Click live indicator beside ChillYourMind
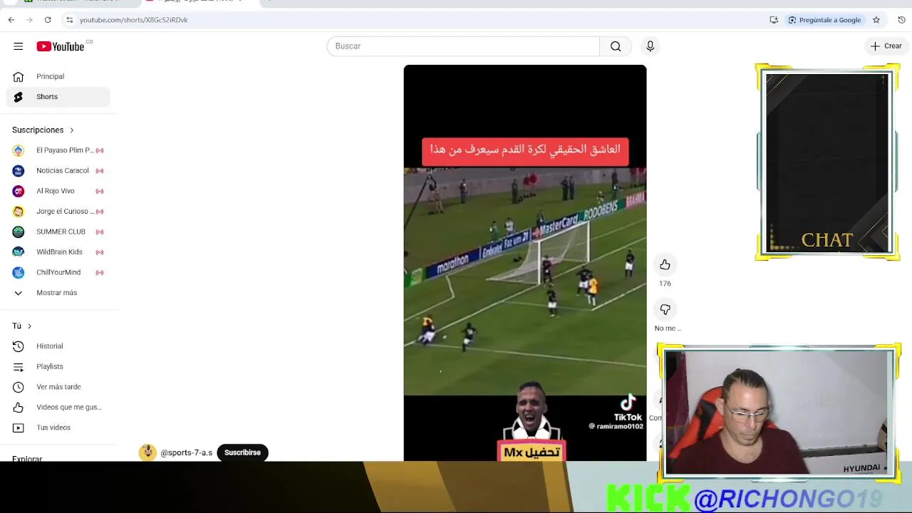This screenshot has width=912, height=513. [x=100, y=272]
